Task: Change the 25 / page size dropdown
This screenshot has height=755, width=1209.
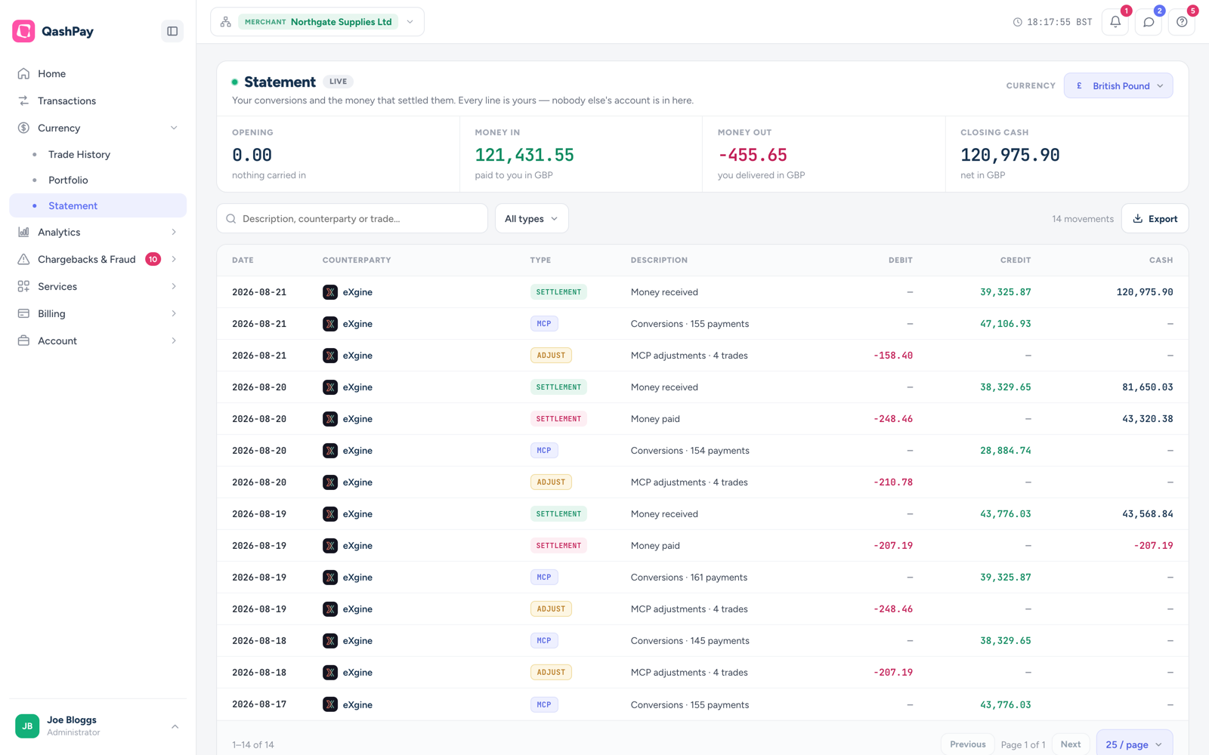Action: (1134, 744)
